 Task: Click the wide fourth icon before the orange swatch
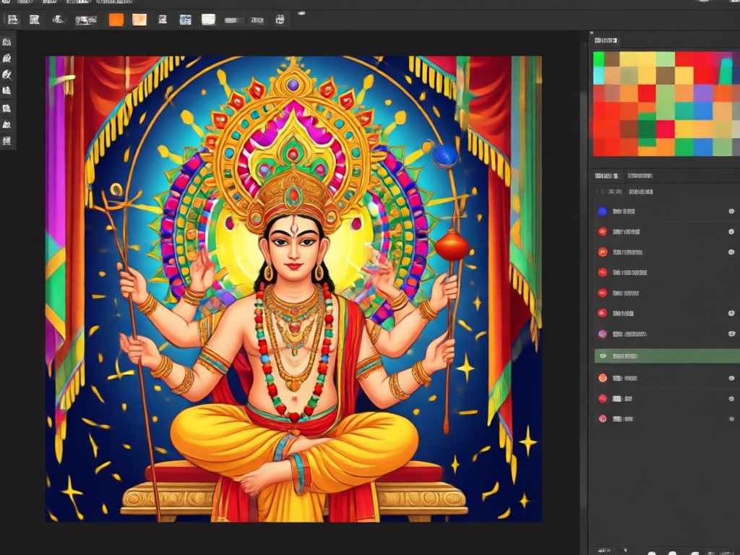(86, 20)
